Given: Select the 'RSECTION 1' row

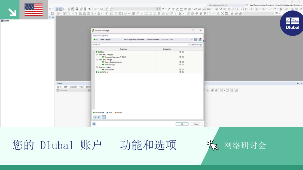Looking at the screenshot, I should (103, 72).
